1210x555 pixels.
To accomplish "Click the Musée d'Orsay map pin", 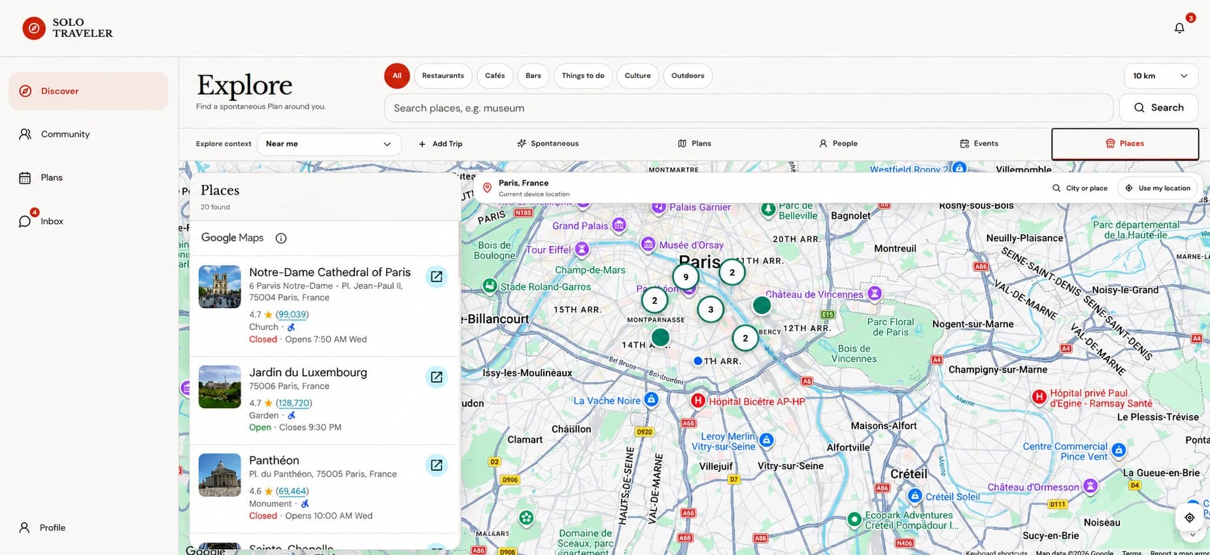I will pos(648,244).
